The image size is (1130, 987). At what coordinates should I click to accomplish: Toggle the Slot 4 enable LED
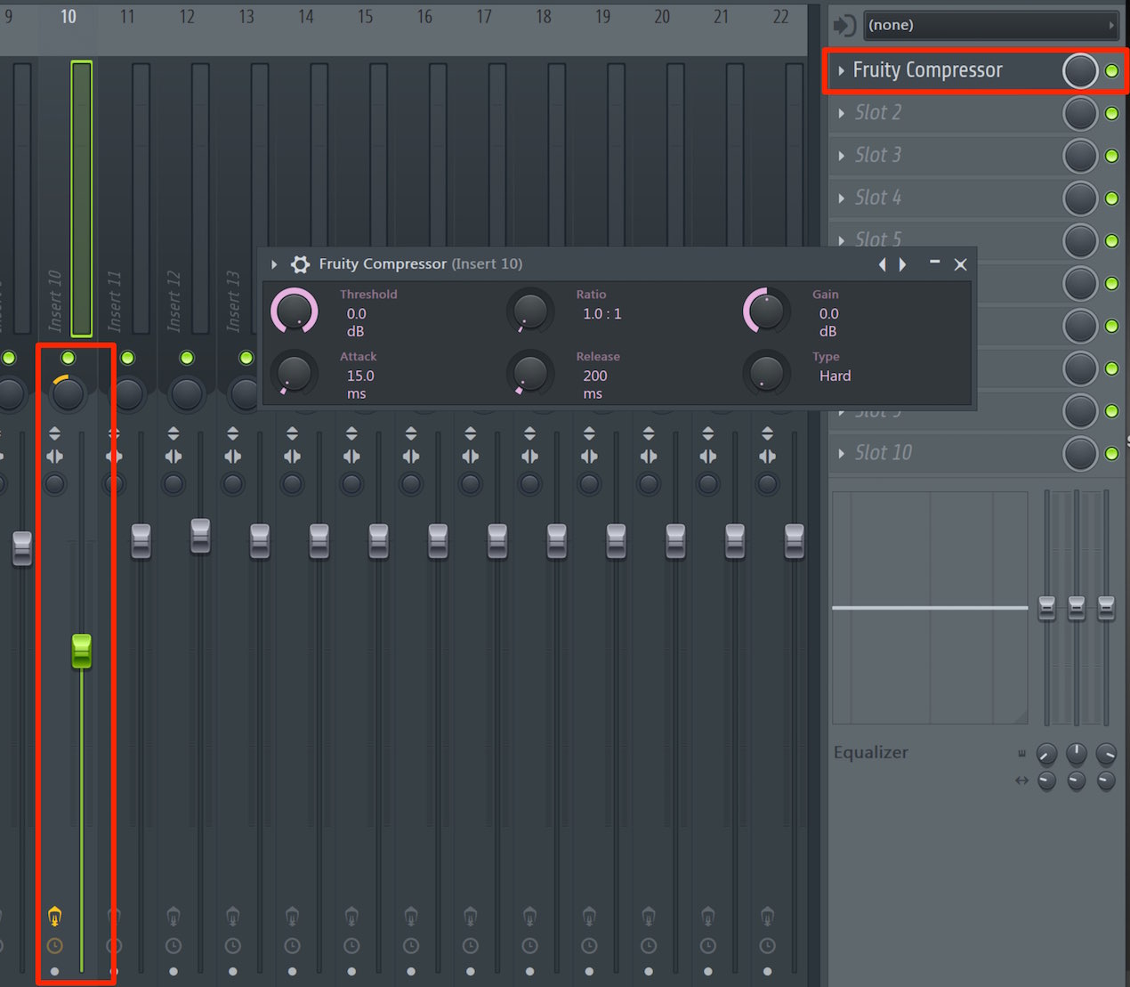pos(1111,198)
